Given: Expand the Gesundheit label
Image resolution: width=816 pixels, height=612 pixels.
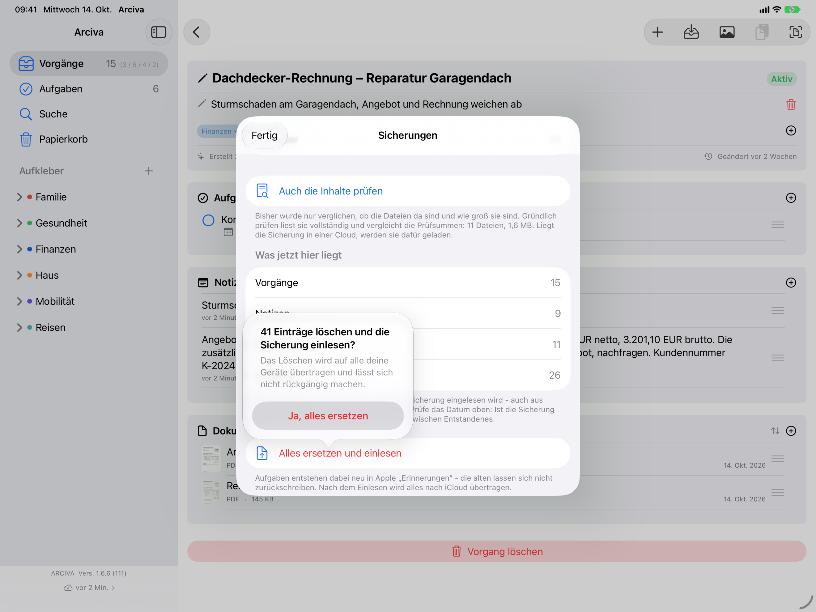Looking at the screenshot, I should pos(19,223).
